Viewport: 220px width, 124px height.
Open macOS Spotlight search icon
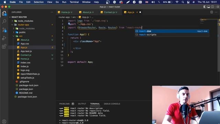[x=183, y=2]
